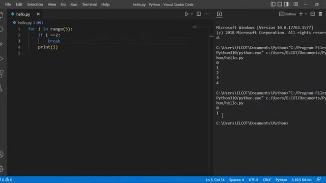
Task: Split the editor to the right
Action: pos(199,14)
